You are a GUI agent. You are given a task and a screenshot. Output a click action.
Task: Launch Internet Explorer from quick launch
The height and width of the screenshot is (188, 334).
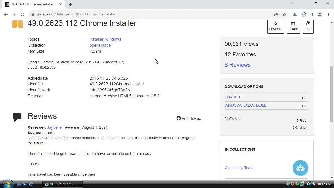[31, 184]
